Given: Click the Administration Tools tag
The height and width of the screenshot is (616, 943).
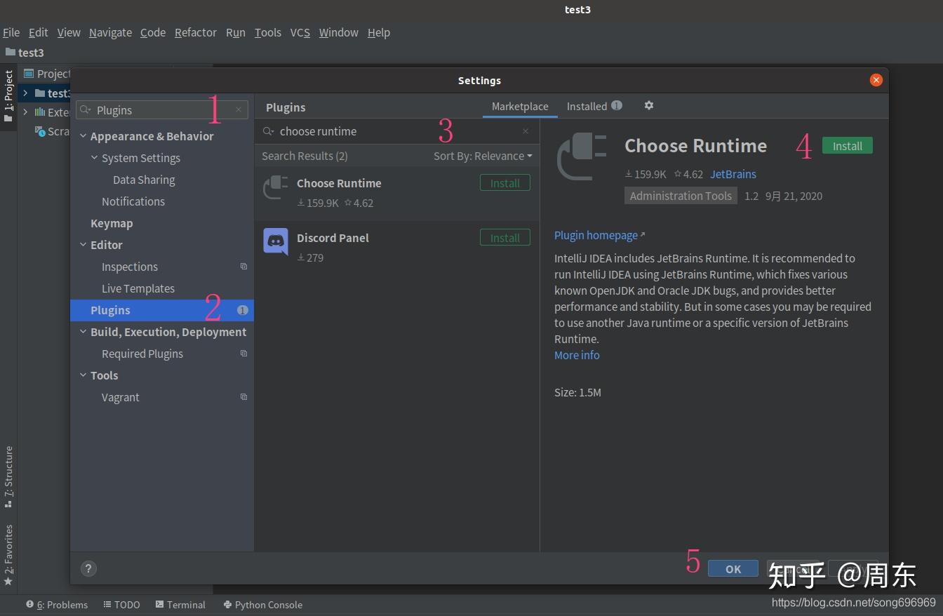Looking at the screenshot, I should [x=681, y=196].
